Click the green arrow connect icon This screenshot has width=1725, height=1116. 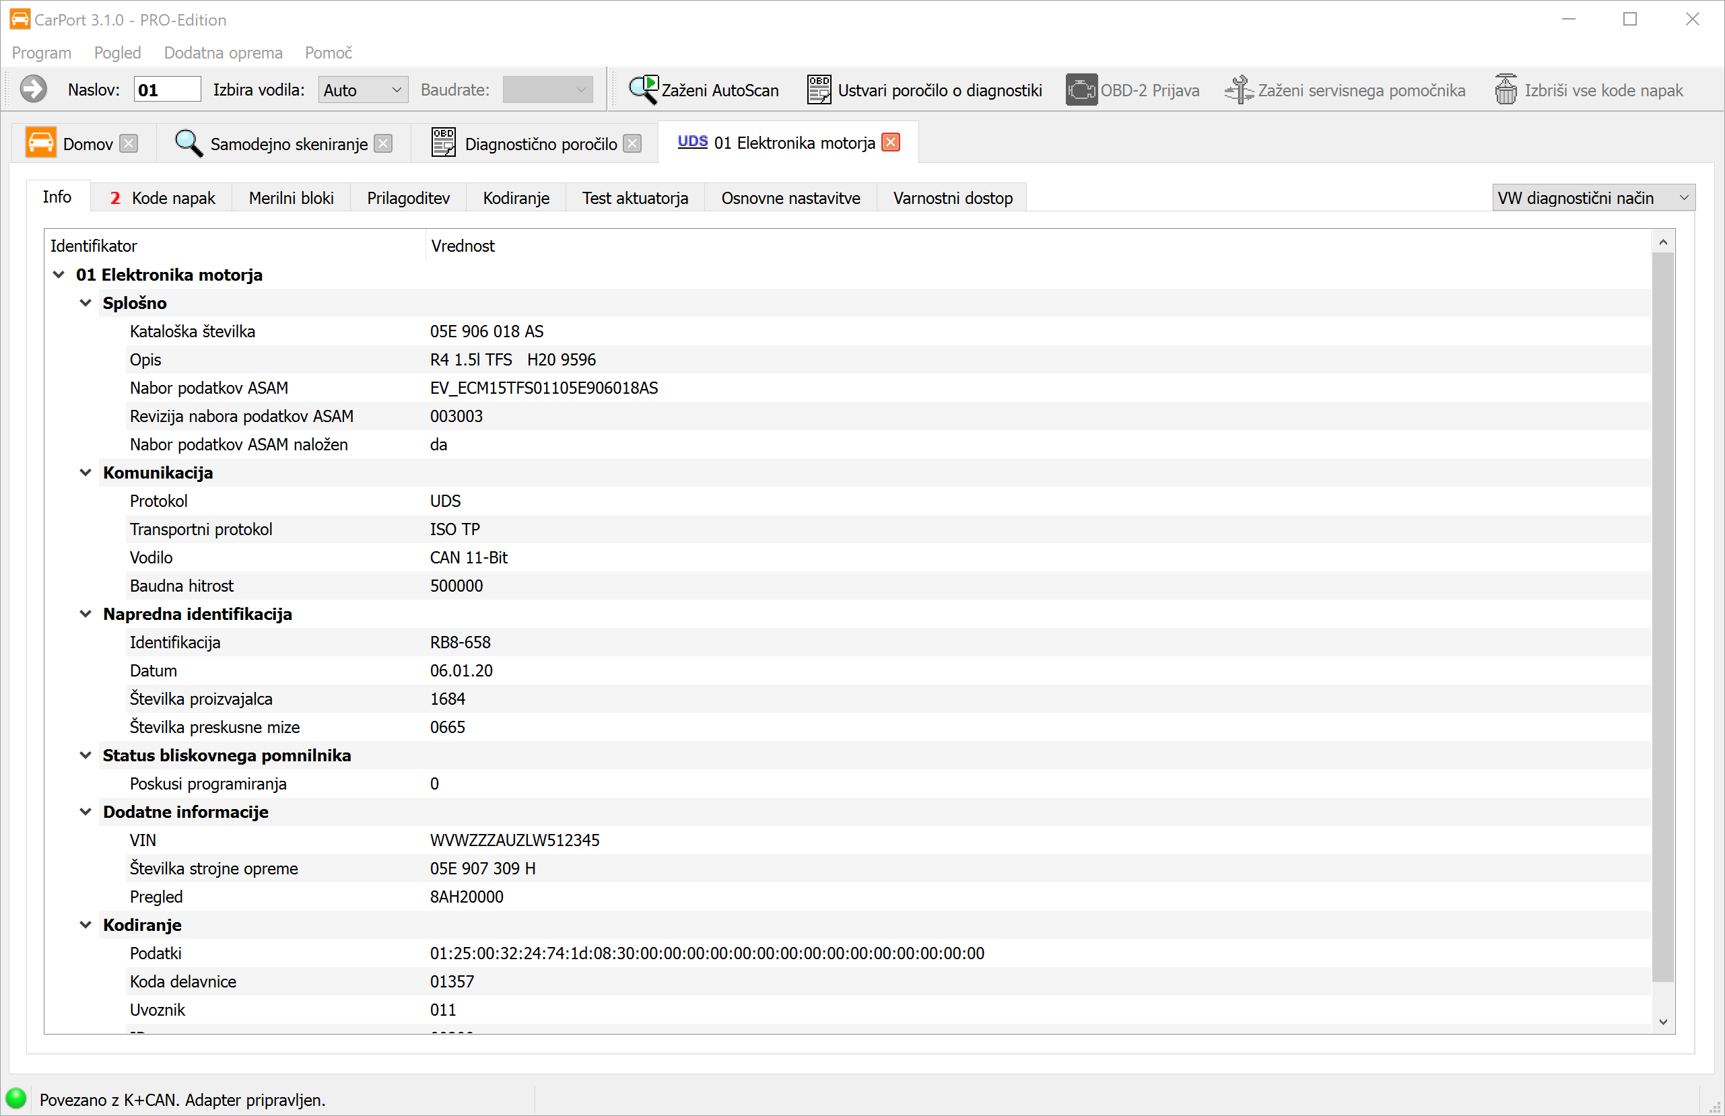[x=34, y=90]
